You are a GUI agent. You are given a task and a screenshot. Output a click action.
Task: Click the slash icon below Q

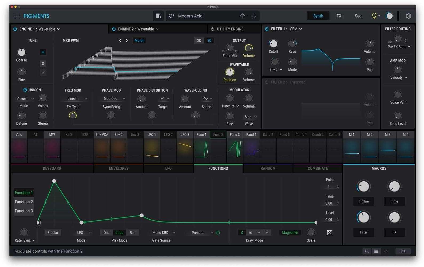[43, 72]
